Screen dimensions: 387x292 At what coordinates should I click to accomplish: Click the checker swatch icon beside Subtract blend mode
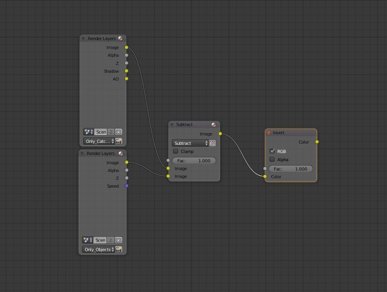click(x=212, y=143)
